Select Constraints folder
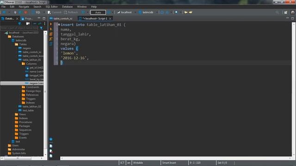 click(x=31, y=87)
